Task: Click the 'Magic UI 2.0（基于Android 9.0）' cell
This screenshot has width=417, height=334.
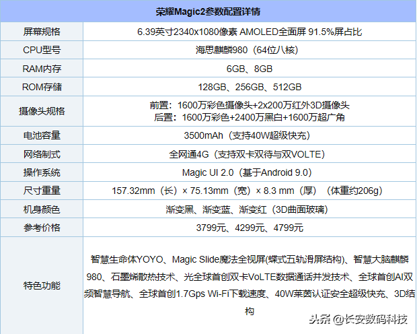Action: (x=250, y=172)
